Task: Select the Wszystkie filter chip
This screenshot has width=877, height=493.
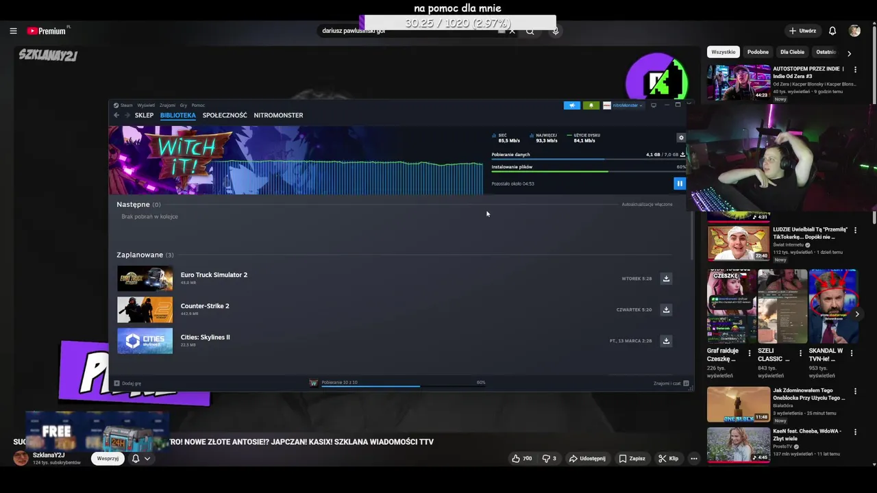Action: (723, 52)
